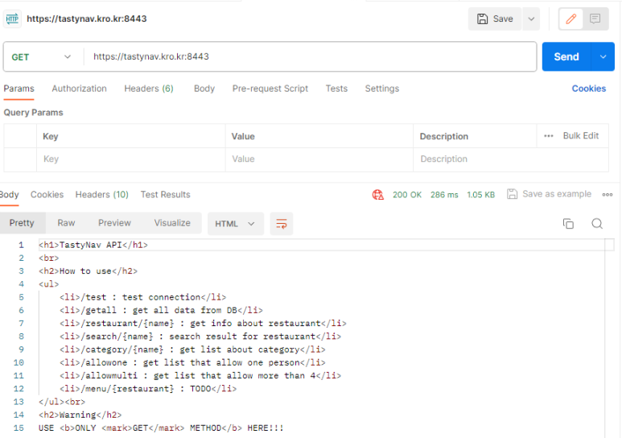Image resolution: width=622 pixels, height=438 pixels.
Task: Select the pencil edit mode icon
Action: [571, 19]
